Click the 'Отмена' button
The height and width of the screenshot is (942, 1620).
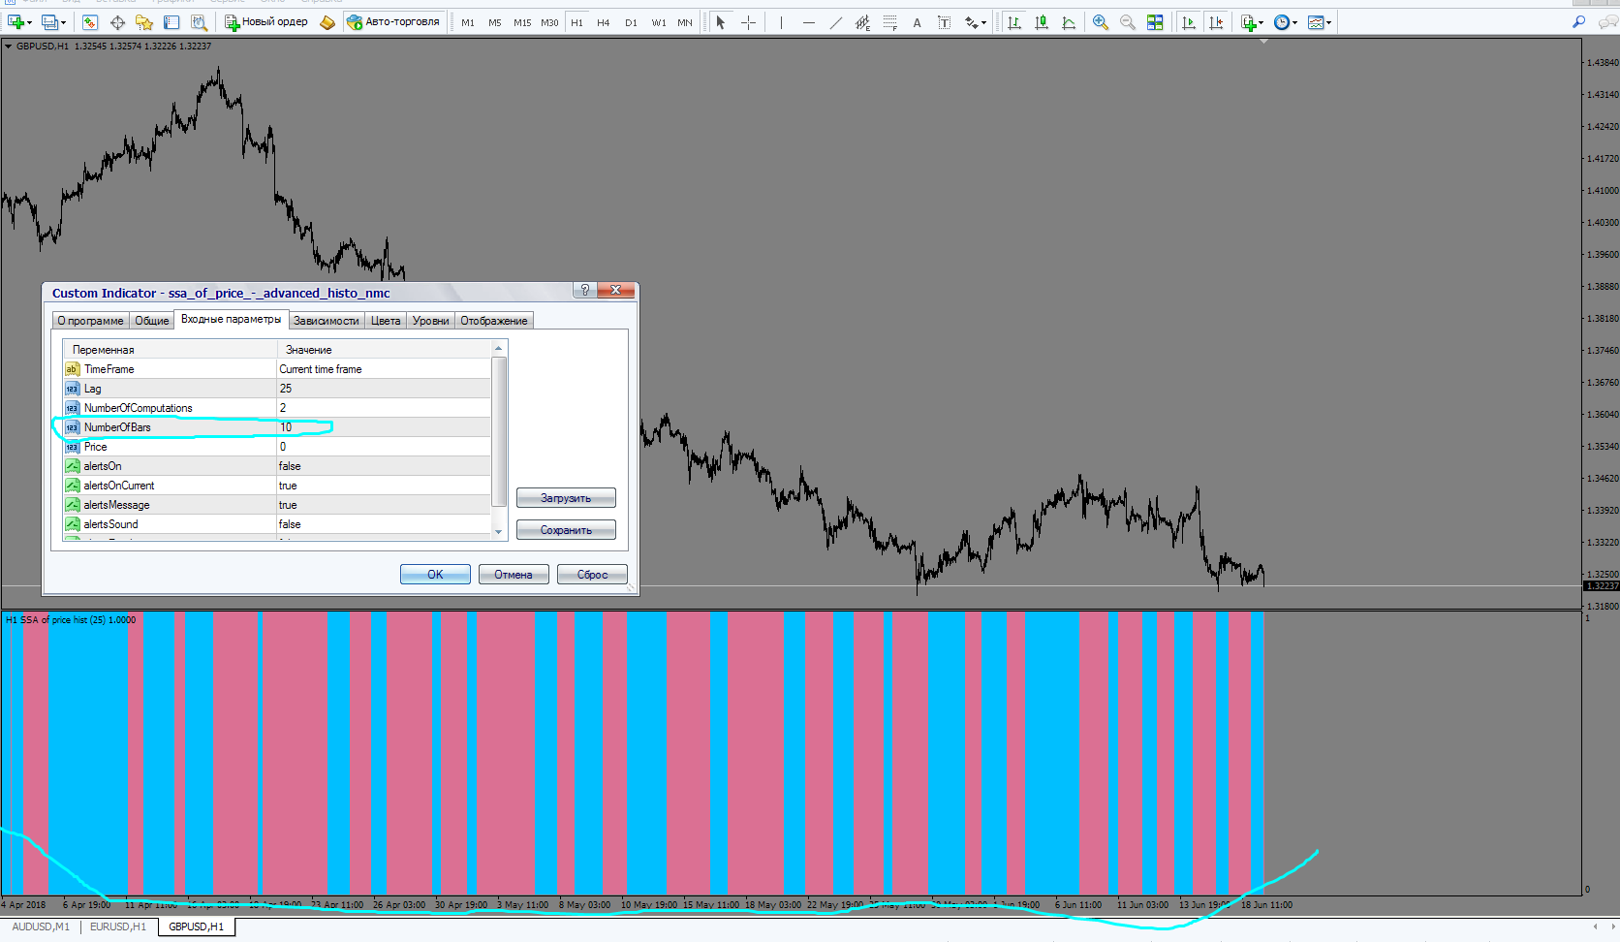(514, 575)
